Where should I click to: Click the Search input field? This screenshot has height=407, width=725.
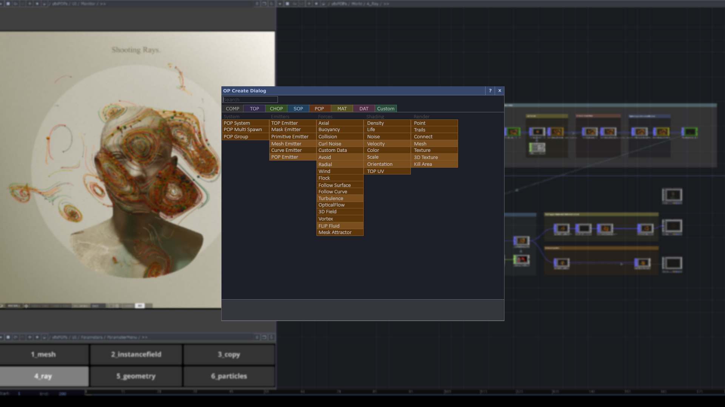pos(250,100)
